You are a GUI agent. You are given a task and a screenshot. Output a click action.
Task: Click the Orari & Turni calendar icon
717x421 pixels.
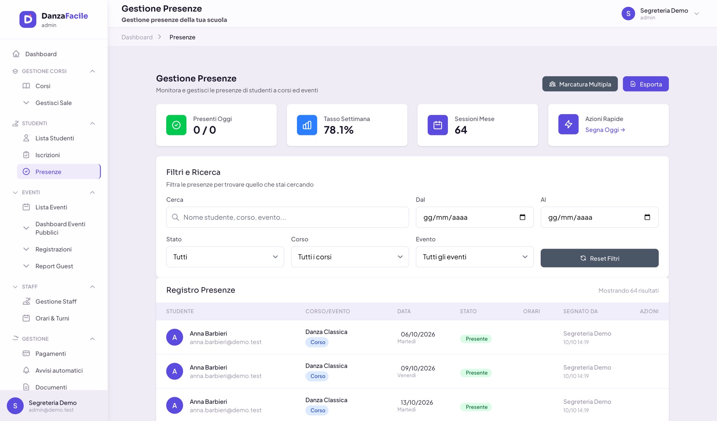tap(26, 318)
